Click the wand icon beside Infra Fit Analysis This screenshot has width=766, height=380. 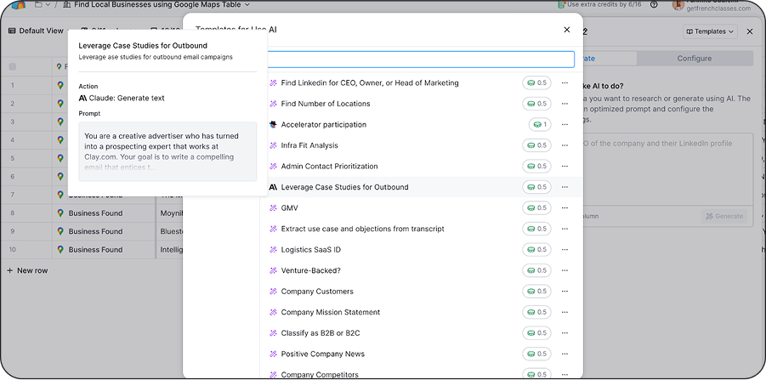pyautogui.click(x=273, y=145)
